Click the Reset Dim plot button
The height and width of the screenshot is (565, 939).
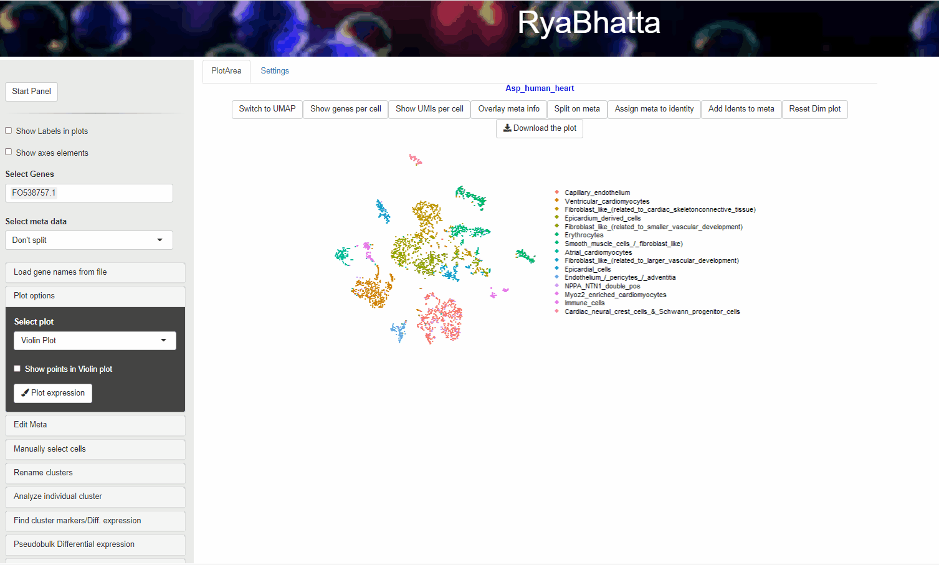tap(814, 109)
